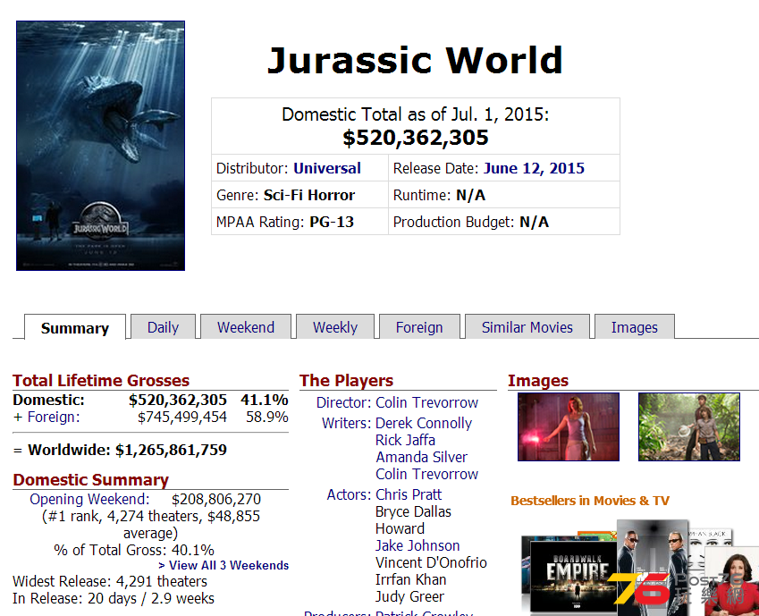The width and height of the screenshot is (759, 616).
Task: Click the Total Lifetime Grosses heading
Action: [x=101, y=381]
